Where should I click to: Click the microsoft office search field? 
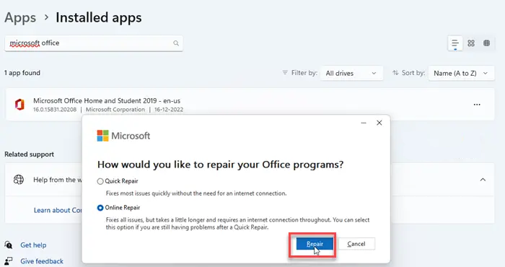pos(94,43)
